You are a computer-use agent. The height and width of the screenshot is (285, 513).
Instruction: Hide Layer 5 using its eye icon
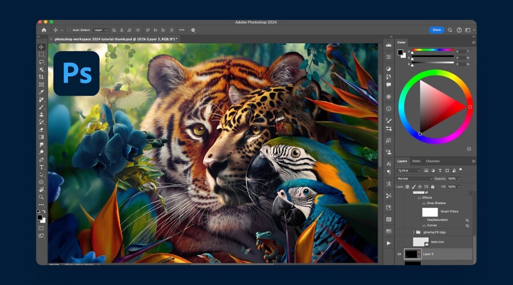point(399,254)
